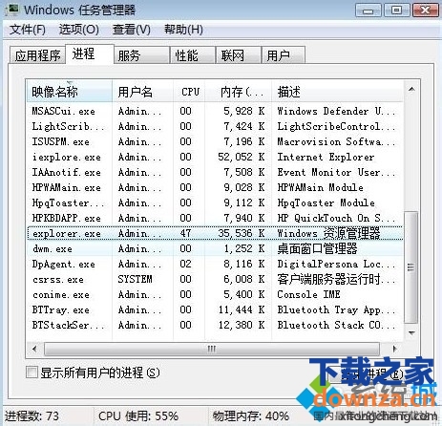
Task: Click the 进程数: 73 status entry
Action: [32, 415]
